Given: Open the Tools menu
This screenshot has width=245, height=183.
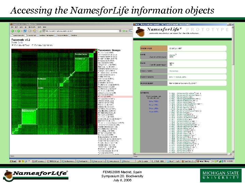Looking at the screenshot, I should coord(39,27).
